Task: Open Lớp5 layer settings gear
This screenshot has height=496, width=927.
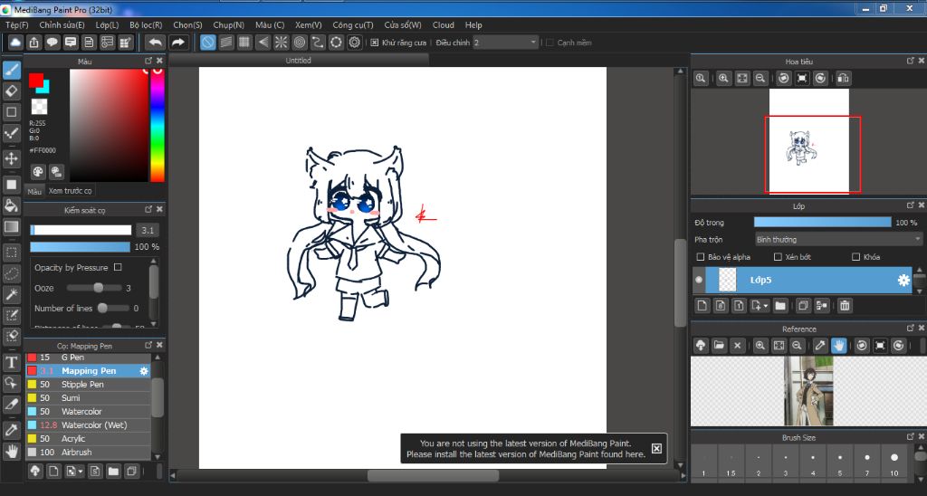Action: 903,281
